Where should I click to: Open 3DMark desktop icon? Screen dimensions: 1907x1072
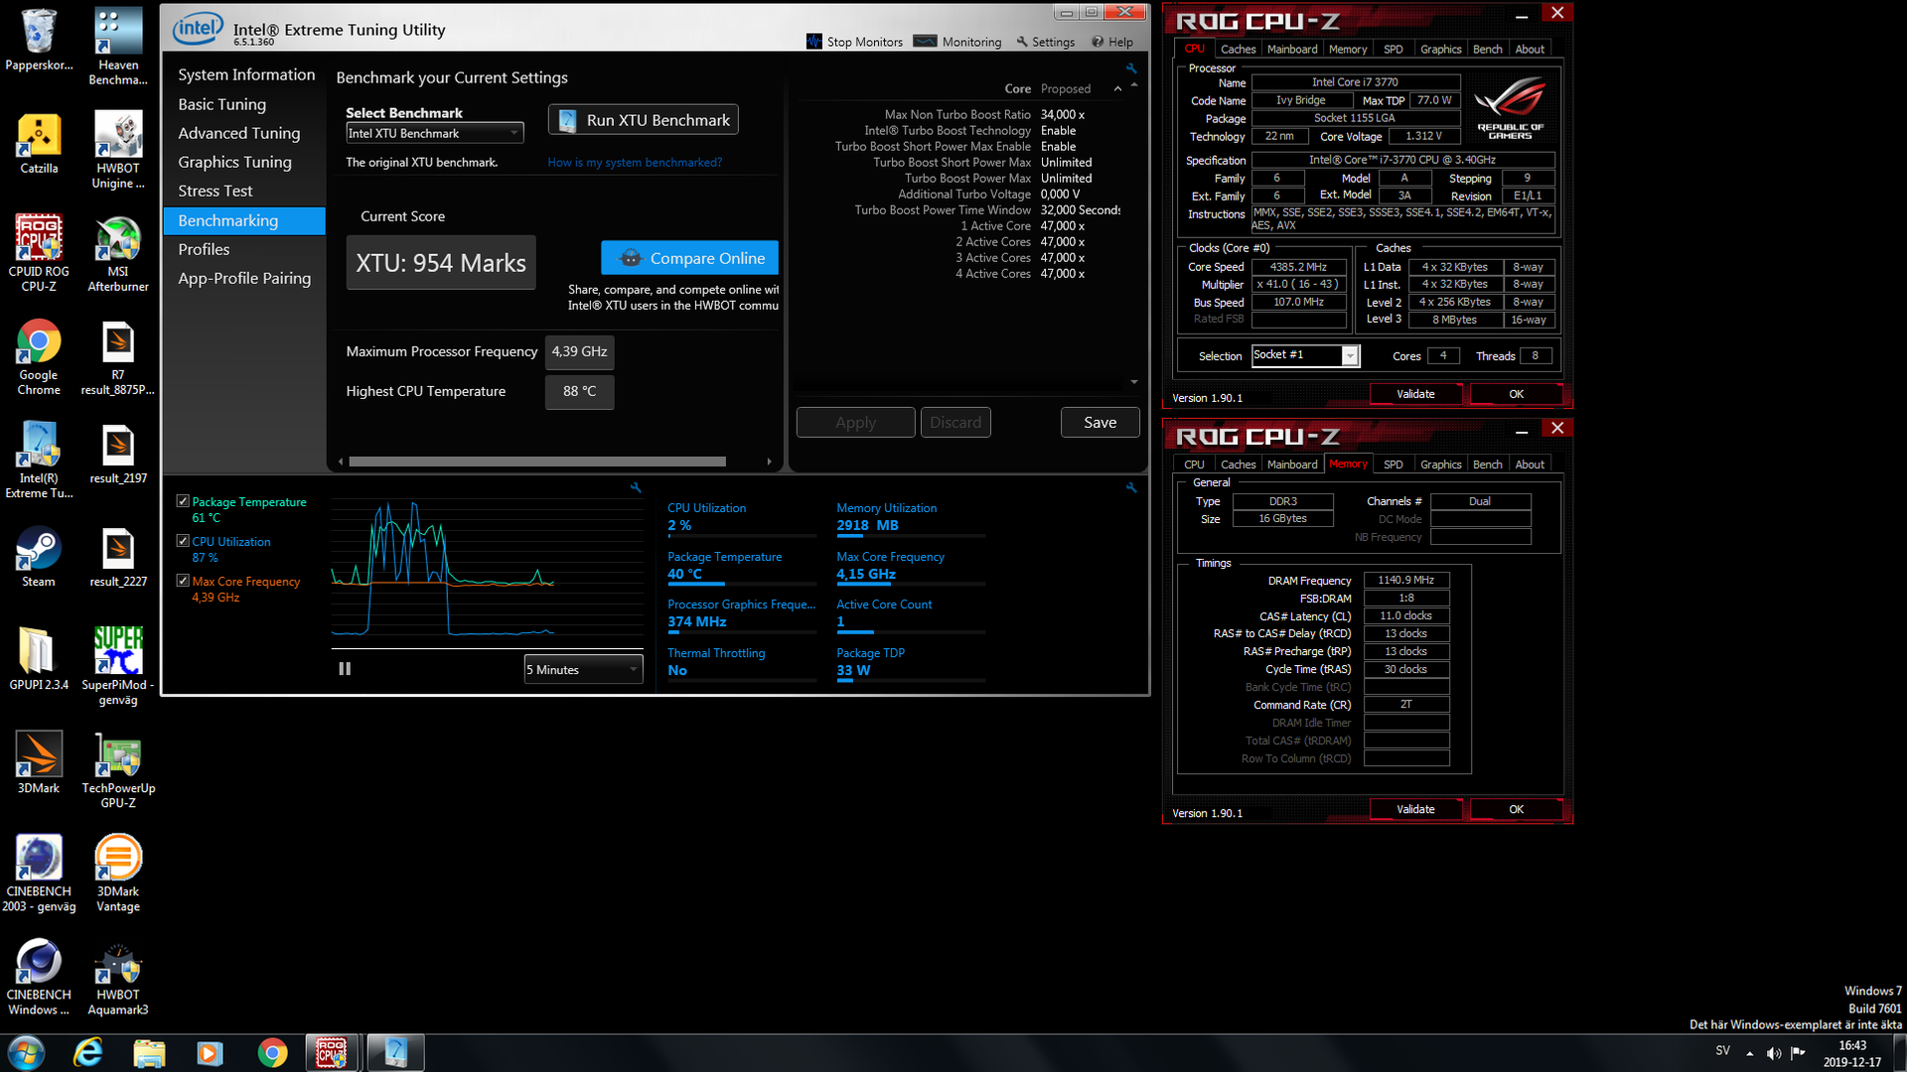pos(39,762)
